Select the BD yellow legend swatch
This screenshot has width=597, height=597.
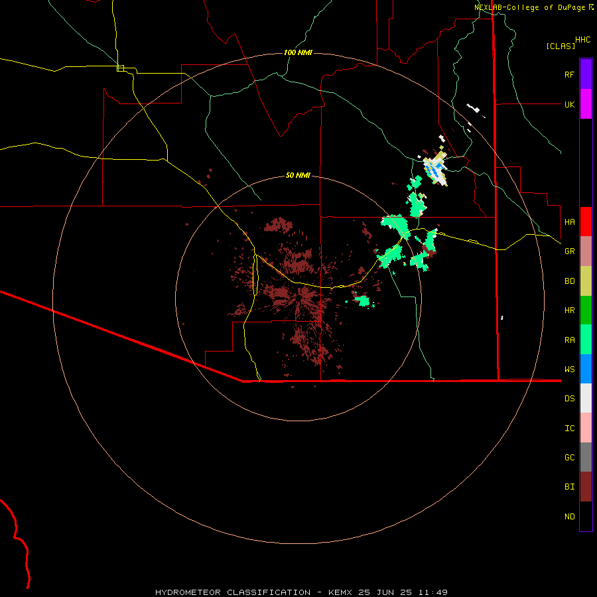tap(586, 281)
